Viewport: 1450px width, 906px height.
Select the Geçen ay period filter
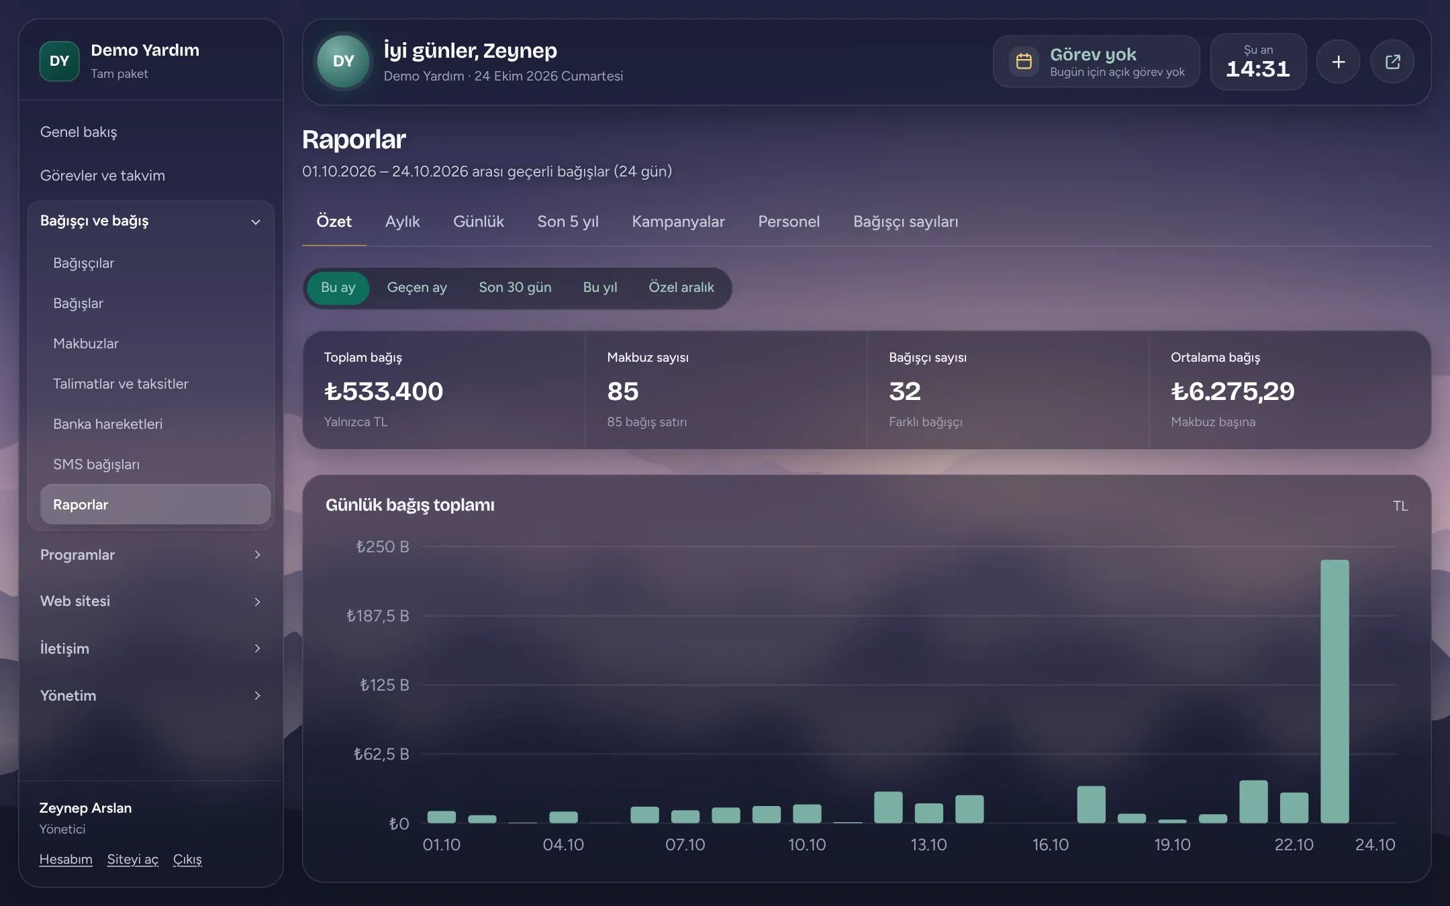pos(417,288)
